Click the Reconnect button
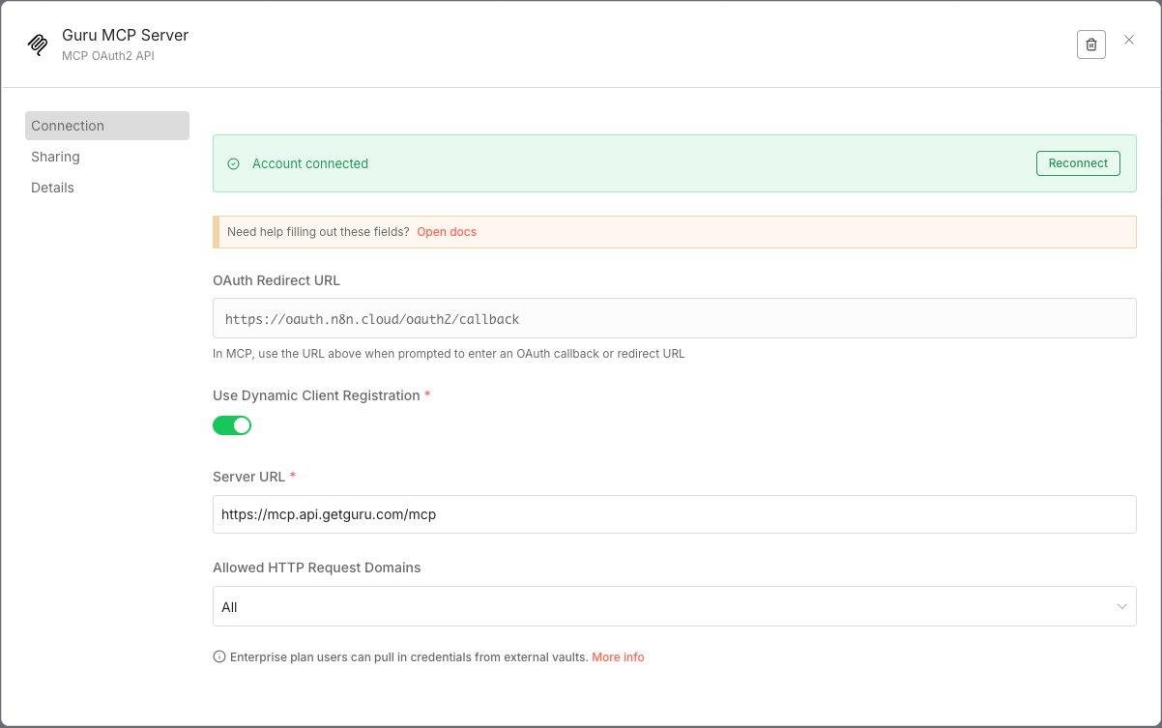Screen dimensions: 1162x728 pos(1078,163)
